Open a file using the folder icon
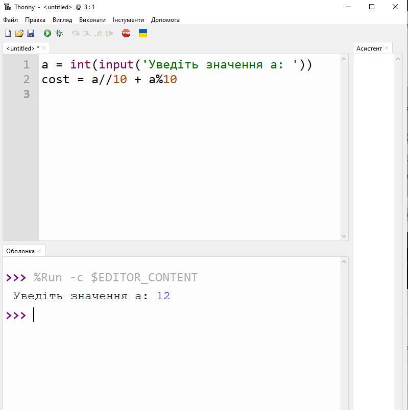The width and height of the screenshot is (408, 410). tap(19, 33)
